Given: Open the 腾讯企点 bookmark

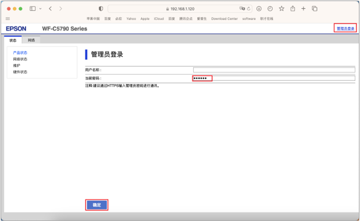Looking at the screenshot, I should (x=186, y=19).
